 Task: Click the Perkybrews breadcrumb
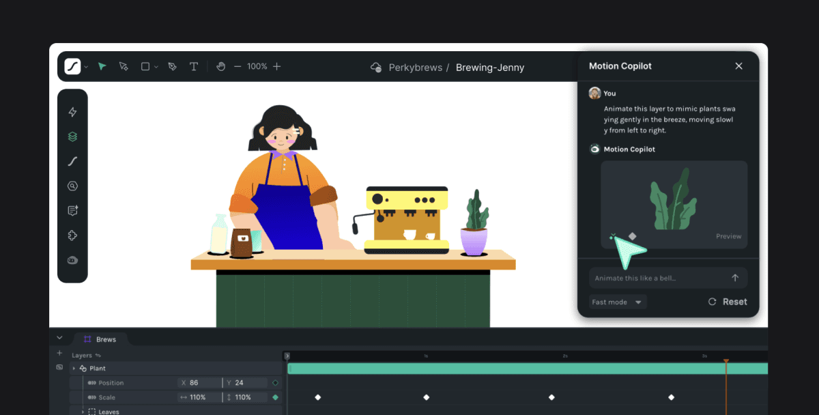click(x=416, y=68)
